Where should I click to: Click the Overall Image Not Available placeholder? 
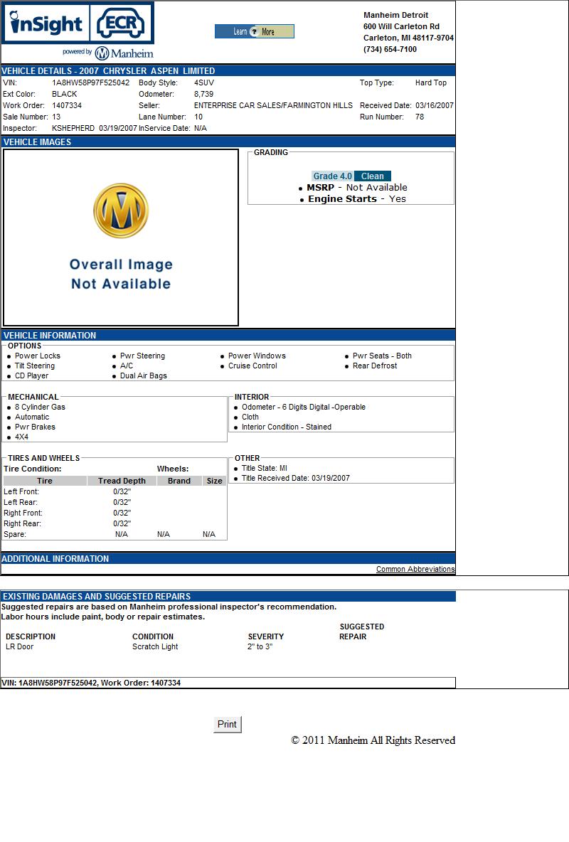(x=121, y=238)
